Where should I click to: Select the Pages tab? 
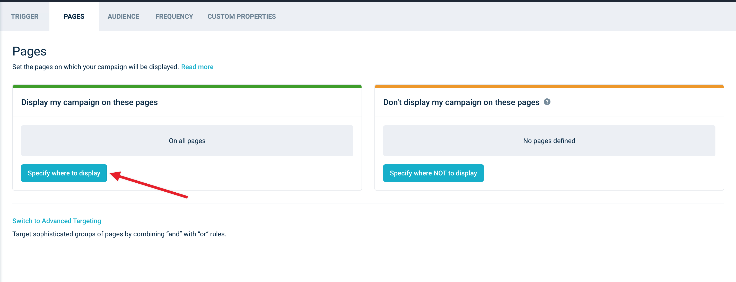point(74,16)
